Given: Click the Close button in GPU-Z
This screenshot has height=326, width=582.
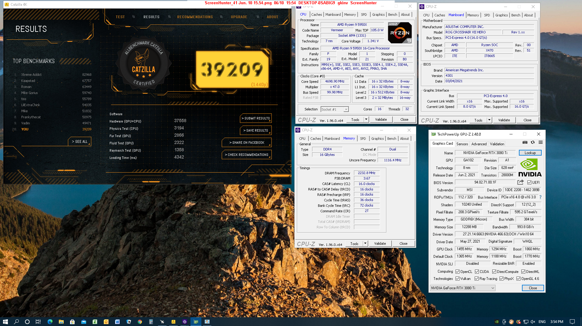Looking at the screenshot, I should 533,288.
